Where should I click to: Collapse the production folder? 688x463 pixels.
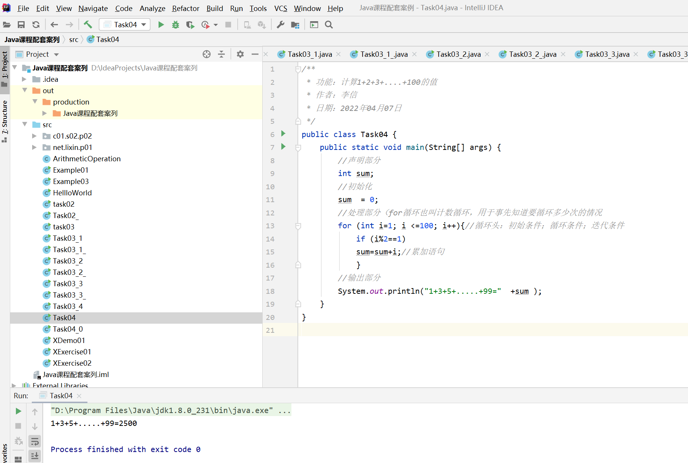tap(35, 102)
